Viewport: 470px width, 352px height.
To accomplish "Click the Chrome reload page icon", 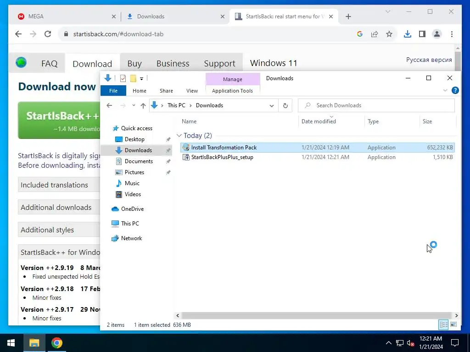I will click(x=48, y=34).
